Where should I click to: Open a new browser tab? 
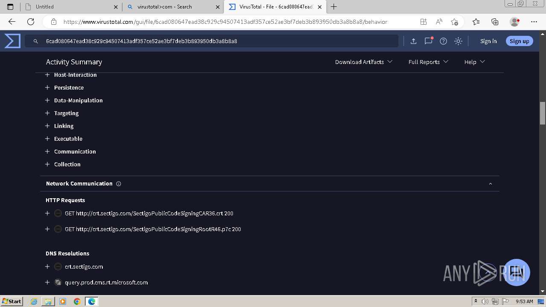334,7
